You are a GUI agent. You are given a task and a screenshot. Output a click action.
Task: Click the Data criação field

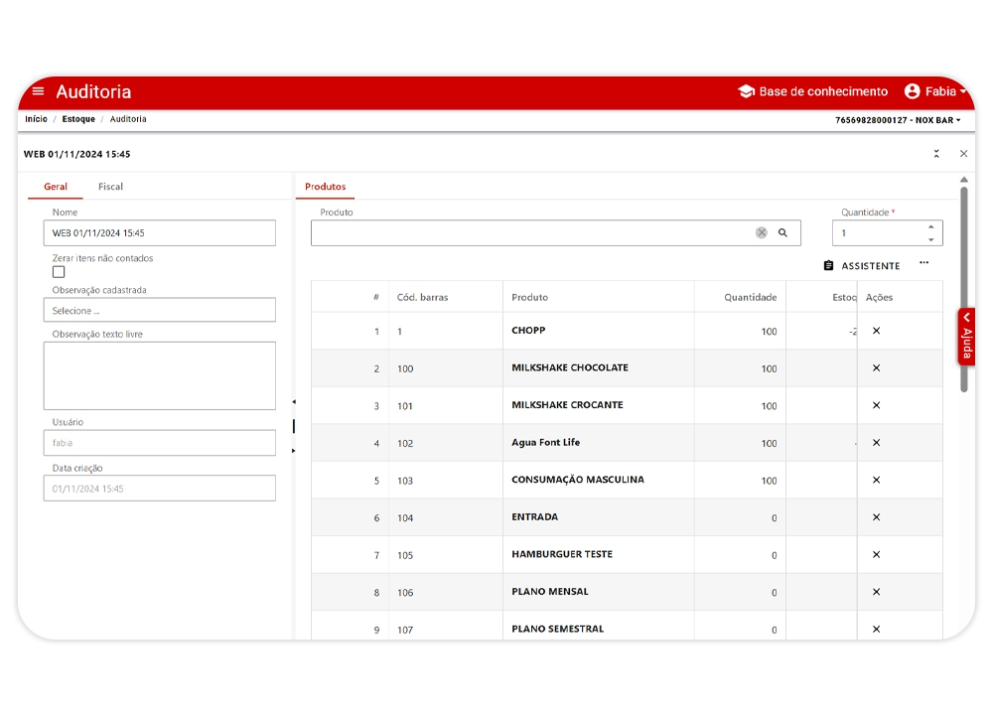[x=160, y=489]
